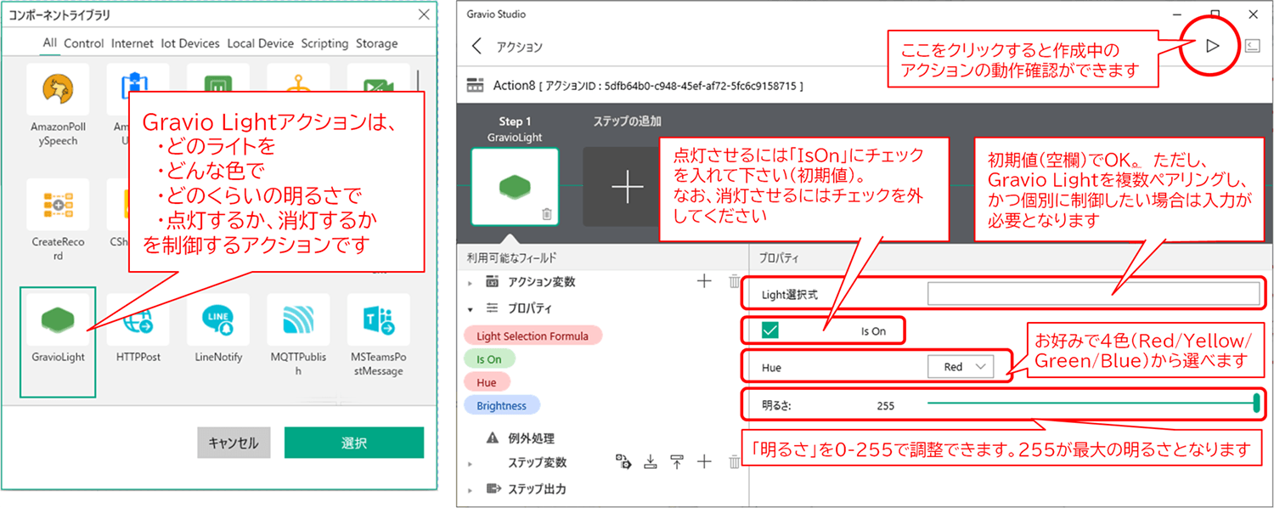This screenshot has width=1274, height=508.
Task: Click the Action8 icon next to the title
Action: pyautogui.click(x=476, y=86)
